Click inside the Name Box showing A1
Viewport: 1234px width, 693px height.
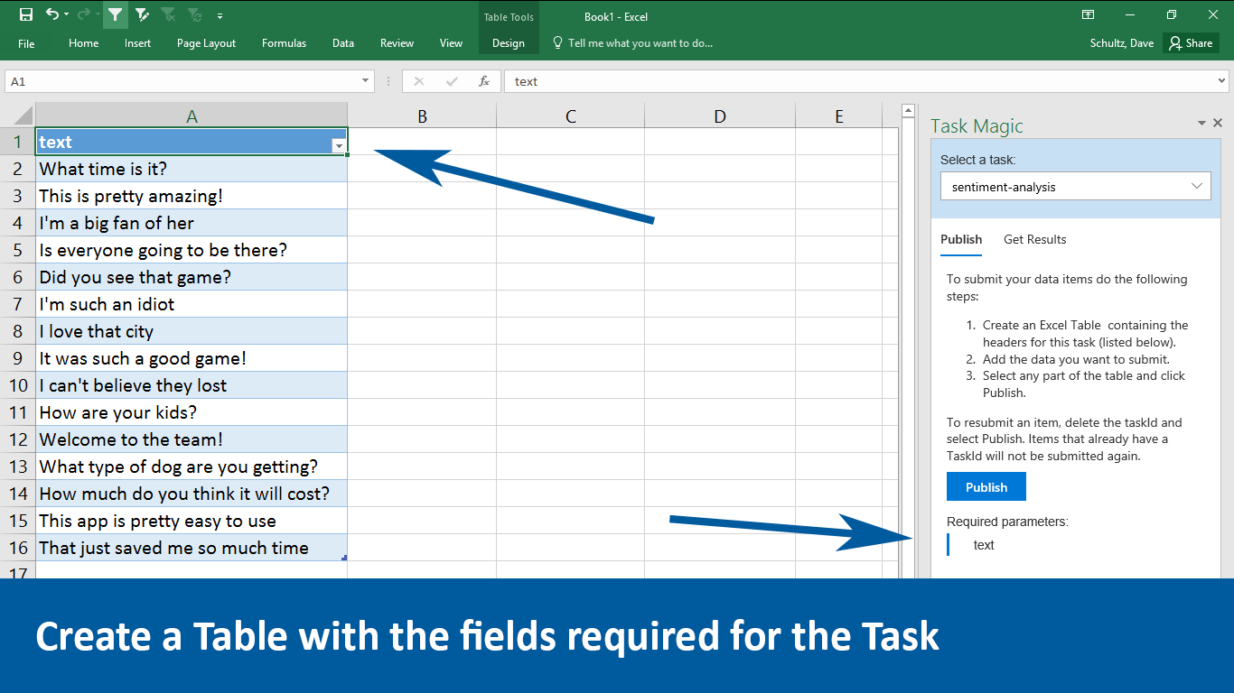pyautogui.click(x=181, y=81)
